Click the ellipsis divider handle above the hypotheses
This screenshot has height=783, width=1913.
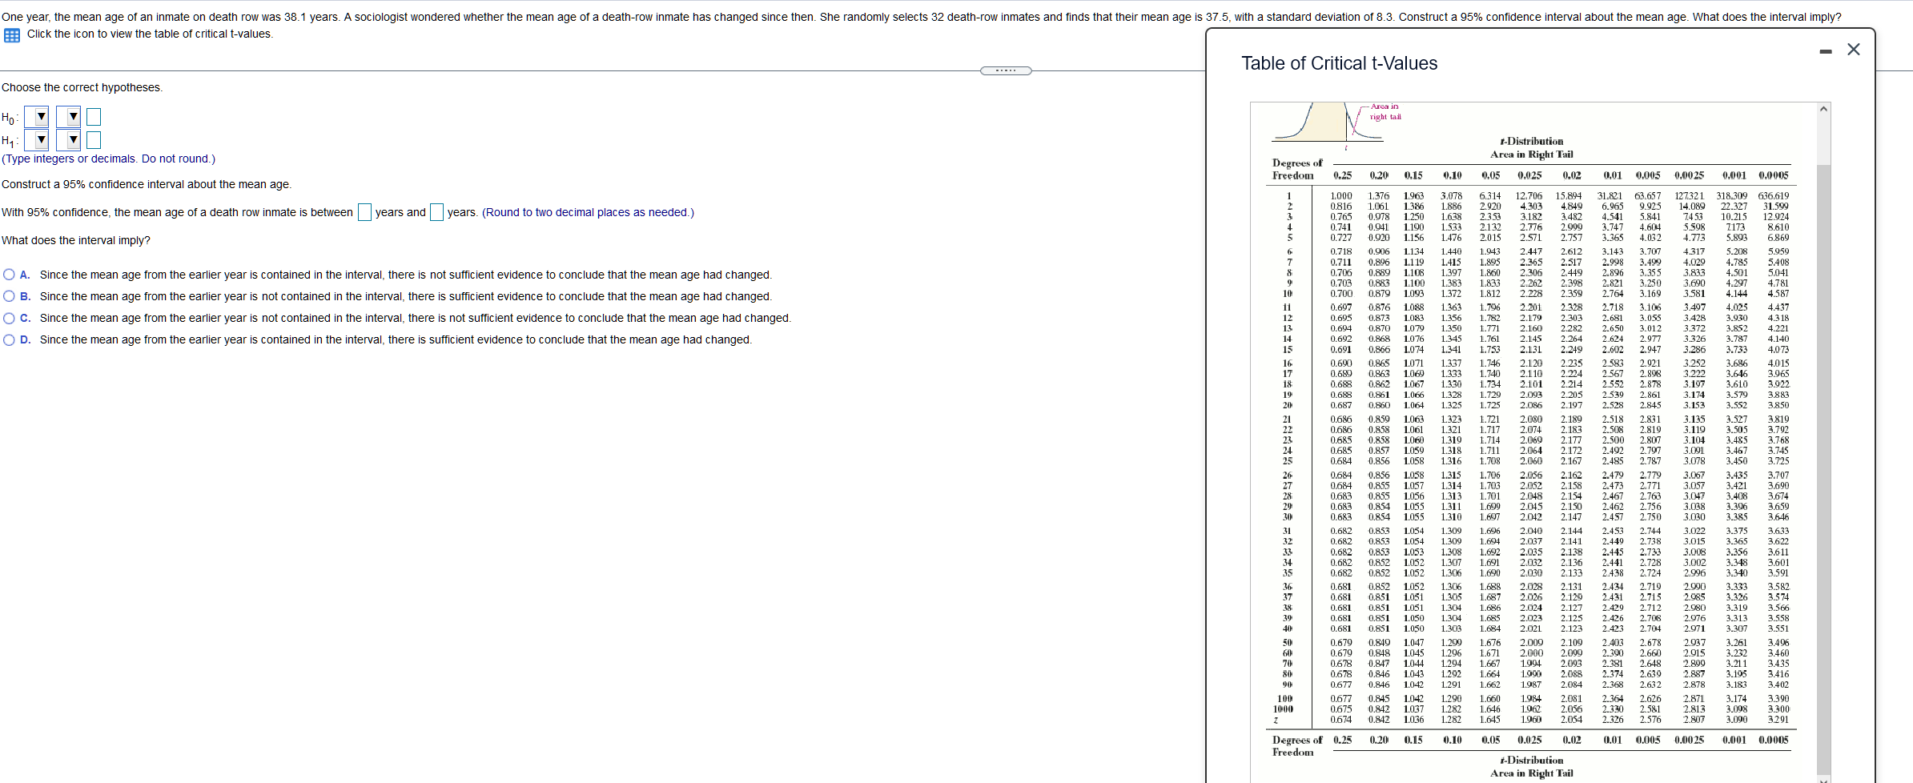(x=1007, y=70)
